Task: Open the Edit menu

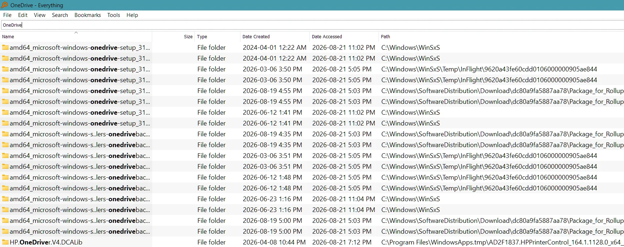Action: [23, 15]
